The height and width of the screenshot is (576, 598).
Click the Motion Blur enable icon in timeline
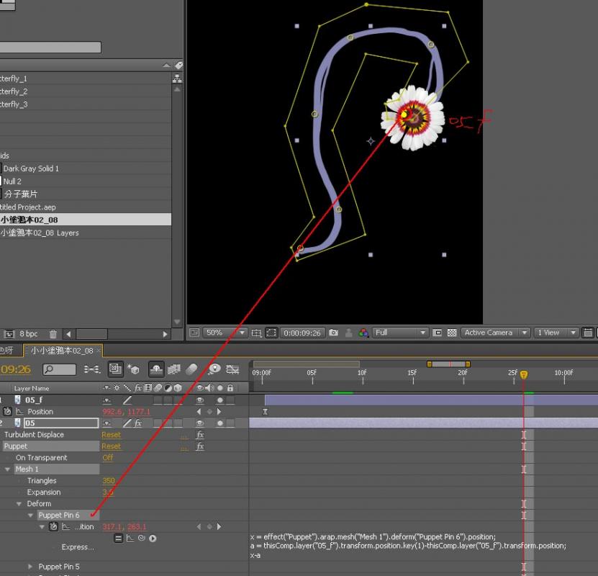pyautogui.click(x=191, y=369)
